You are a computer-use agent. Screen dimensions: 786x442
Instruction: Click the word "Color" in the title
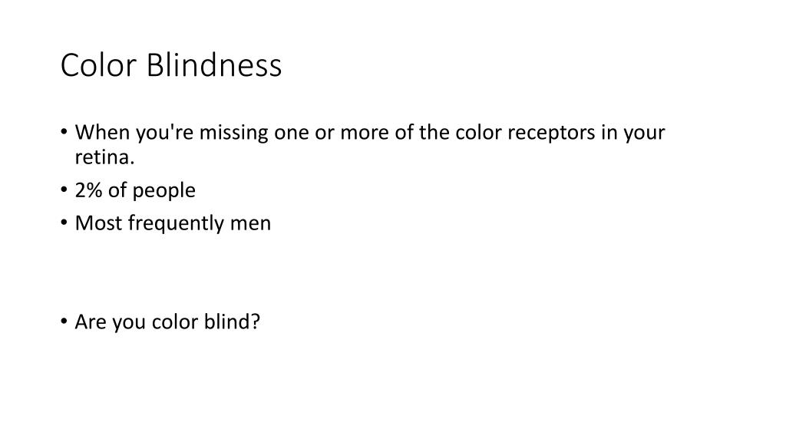pos(98,65)
